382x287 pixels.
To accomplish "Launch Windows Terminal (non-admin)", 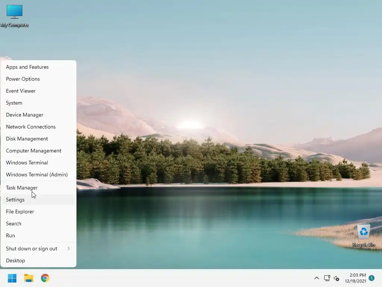I will click(x=38, y=163).
